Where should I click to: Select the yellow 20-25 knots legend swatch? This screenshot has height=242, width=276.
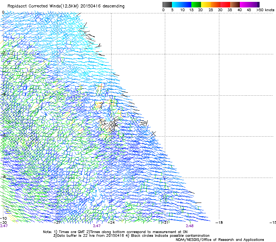[206, 4]
